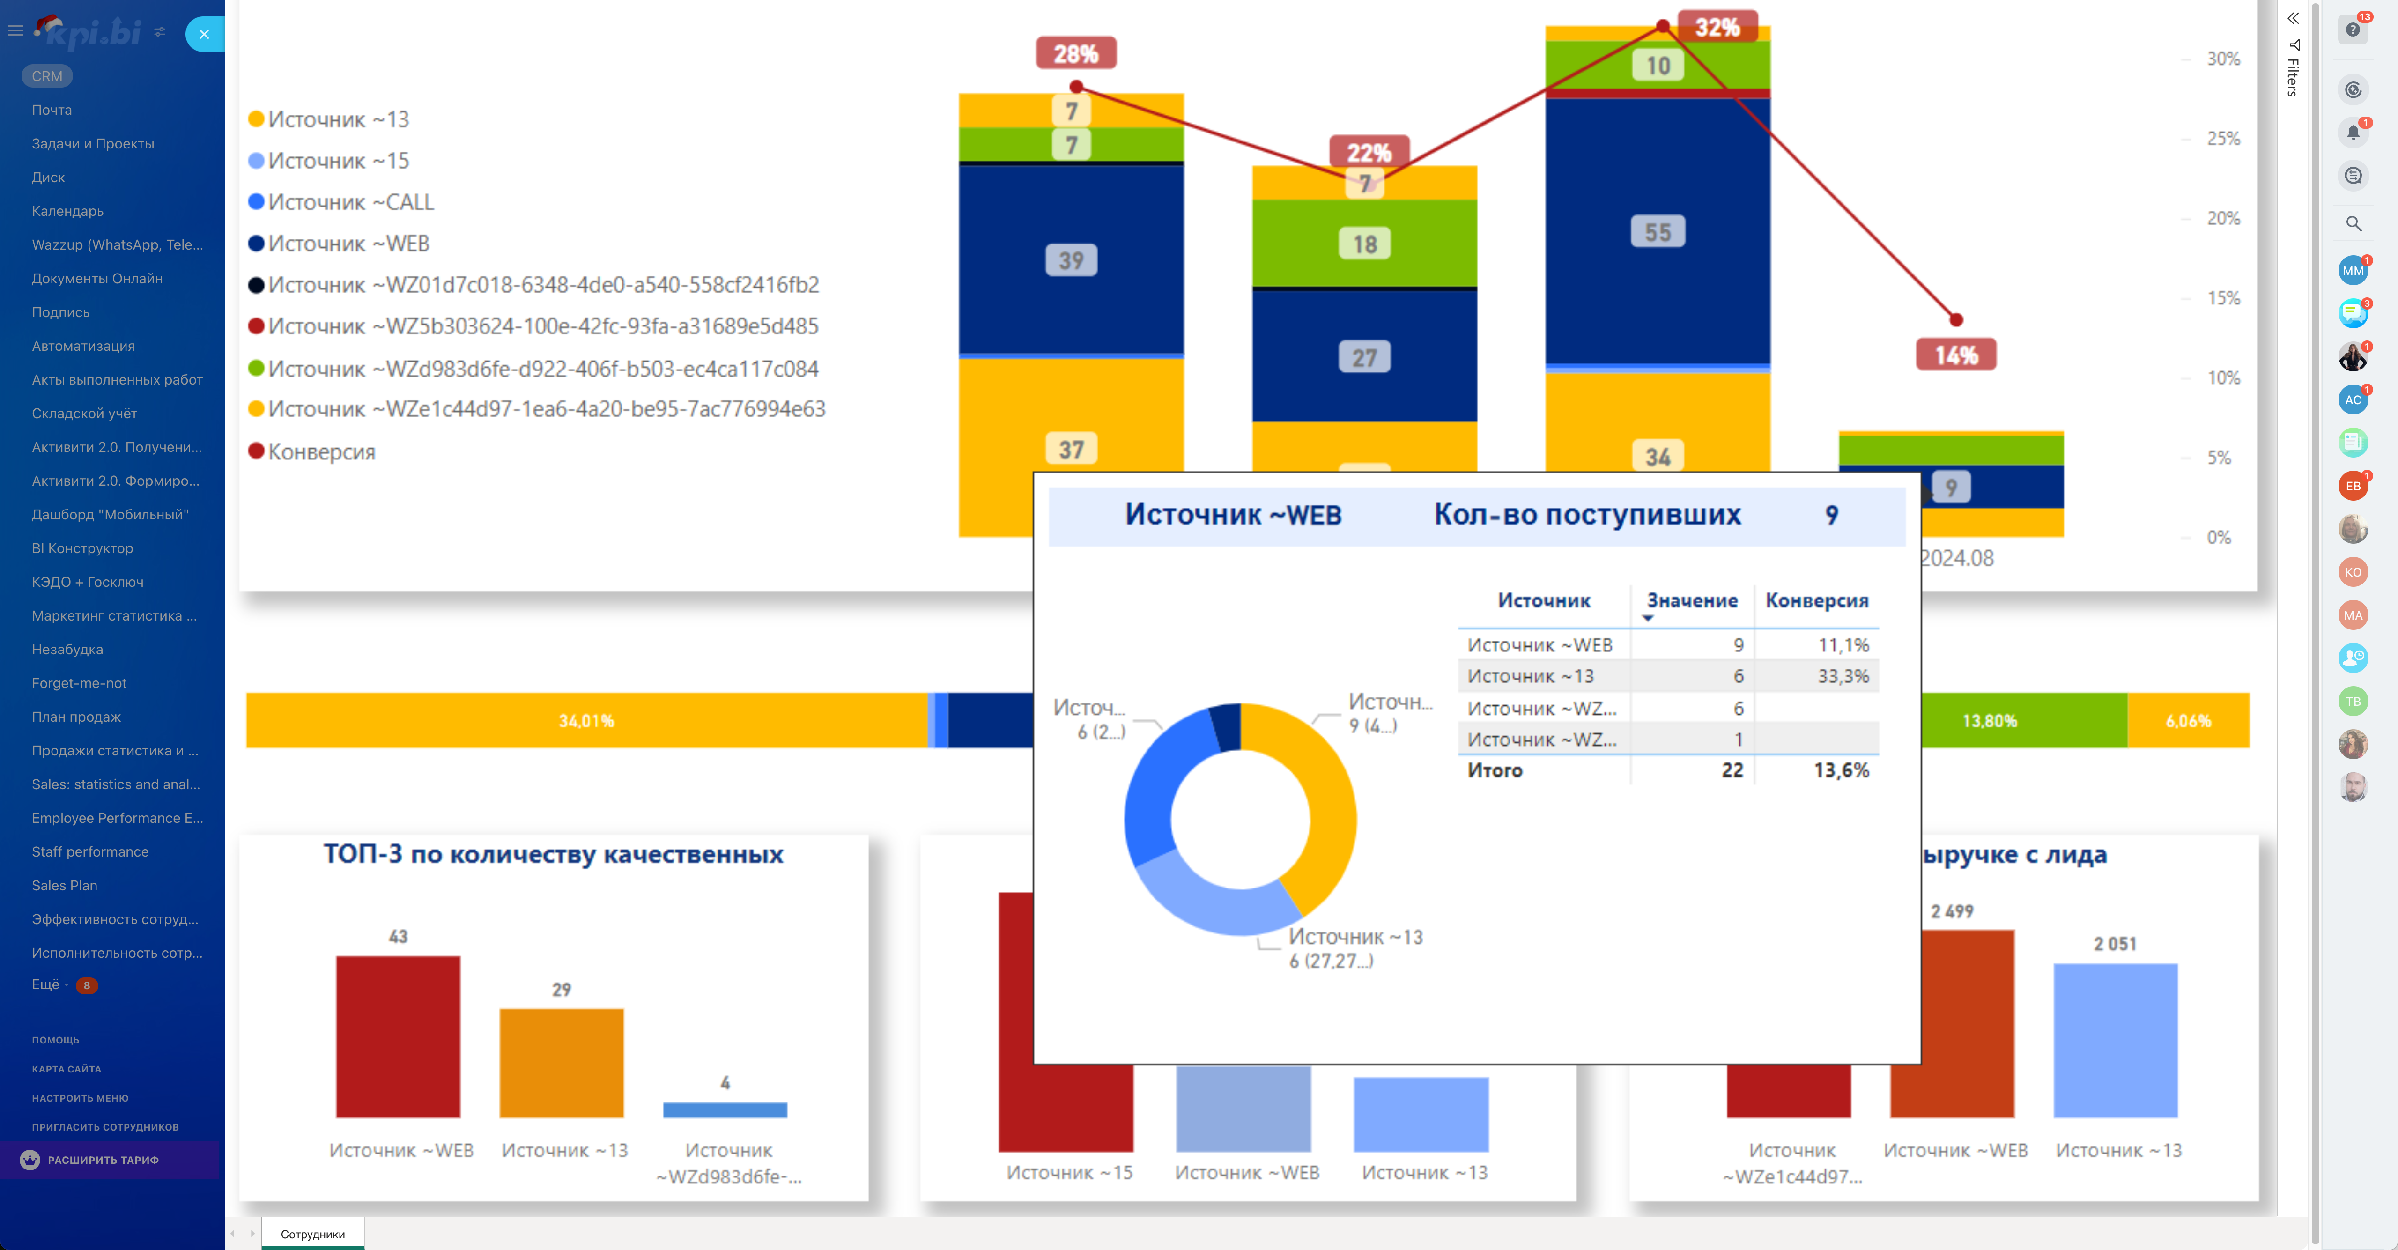Screen dimensions: 2398x1250
Task: Open notifications bell icon
Action: click(2353, 132)
